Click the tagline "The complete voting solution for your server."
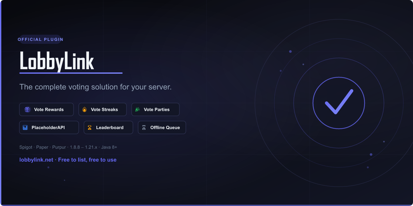The width and height of the screenshot is (413, 206). (x=96, y=87)
